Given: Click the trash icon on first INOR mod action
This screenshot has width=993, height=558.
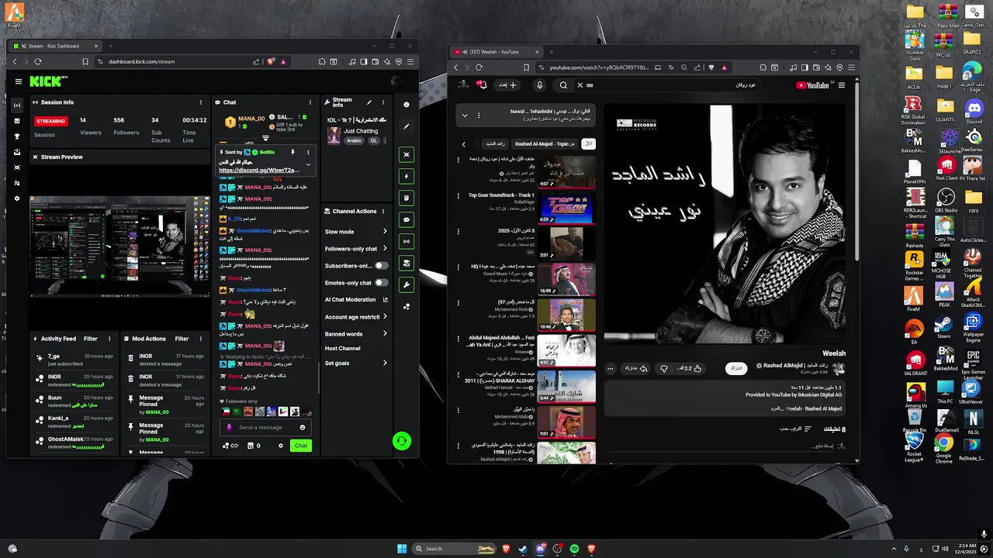Looking at the screenshot, I should 130,358.
